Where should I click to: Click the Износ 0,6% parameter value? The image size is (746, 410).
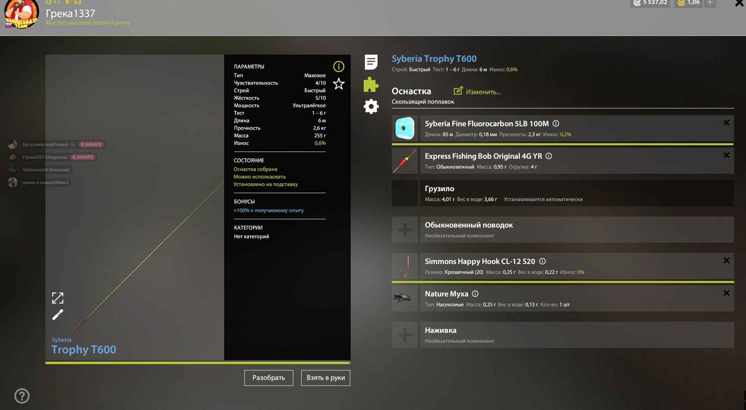pos(320,143)
